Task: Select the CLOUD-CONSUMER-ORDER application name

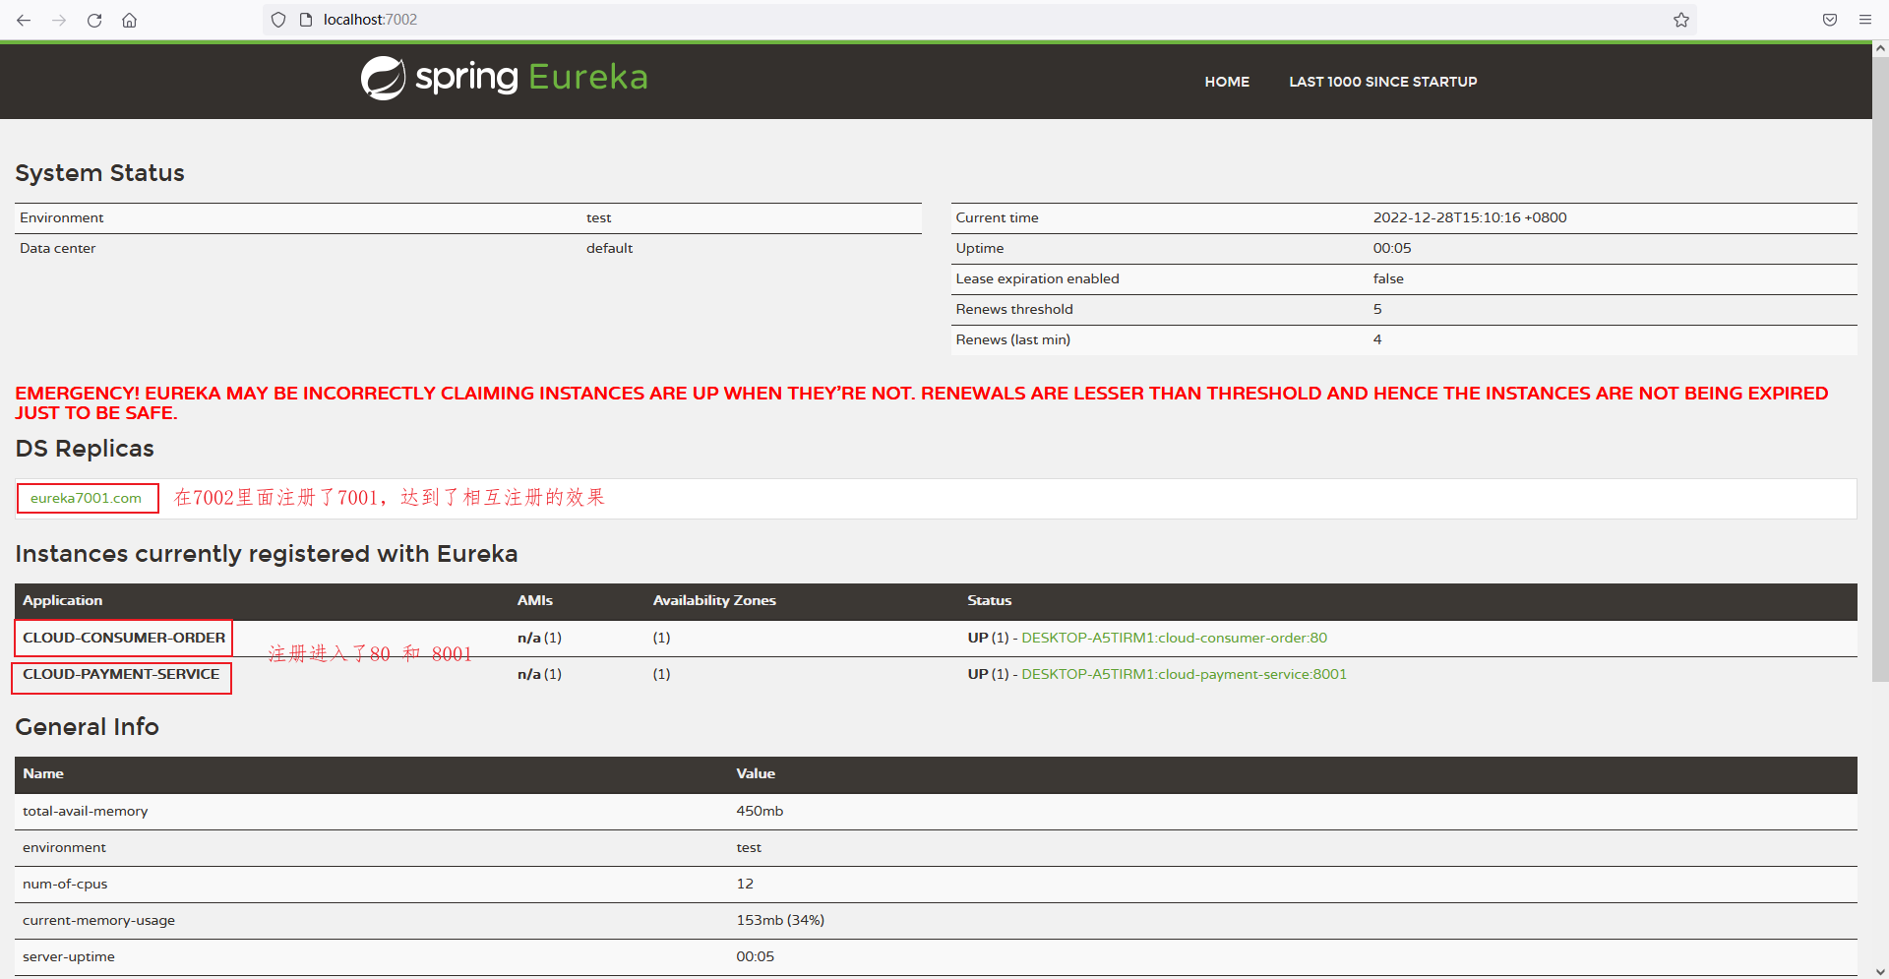Action: coord(124,638)
